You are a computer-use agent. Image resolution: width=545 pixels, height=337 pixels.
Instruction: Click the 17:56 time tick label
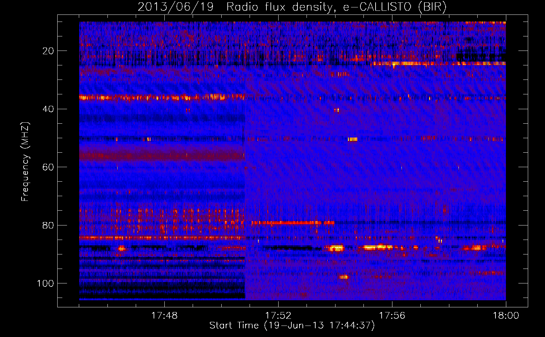(392, 316)
